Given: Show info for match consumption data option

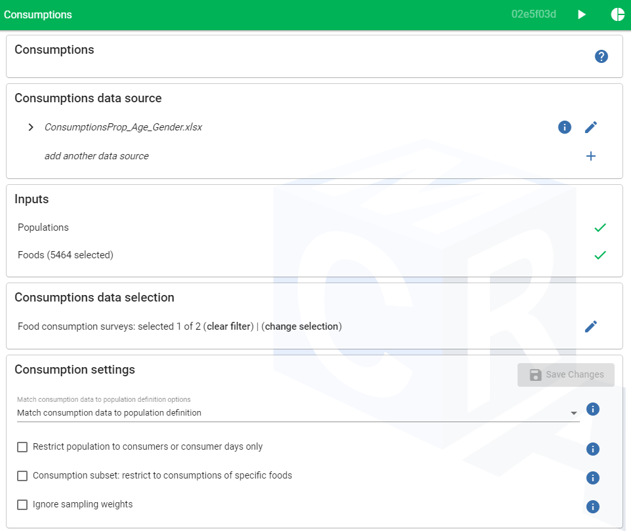Looking at the screenshot, I should [x=592, y=409].
